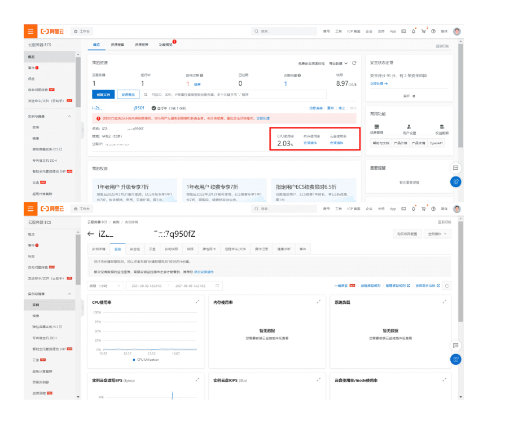Screen dimensions: 505x438
Task: Click 购买相同配置 button
Action: tap(407, 234)
